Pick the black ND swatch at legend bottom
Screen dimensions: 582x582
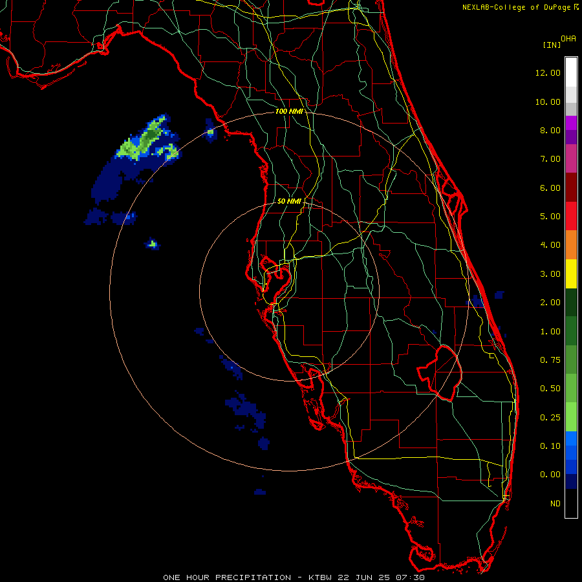pyautogui.click(x=571, y=503)
